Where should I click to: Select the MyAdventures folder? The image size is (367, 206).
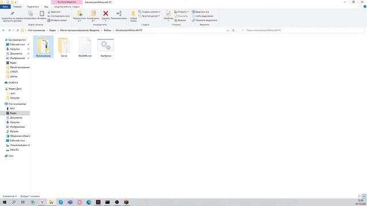(44, 47)
